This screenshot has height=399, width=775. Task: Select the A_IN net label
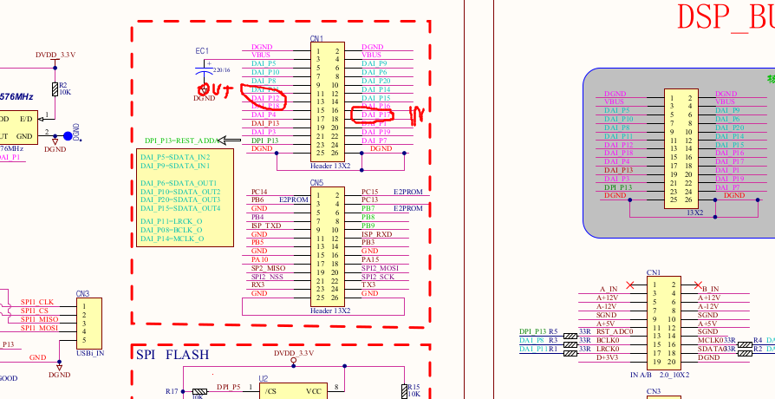(x=609, y=289)
